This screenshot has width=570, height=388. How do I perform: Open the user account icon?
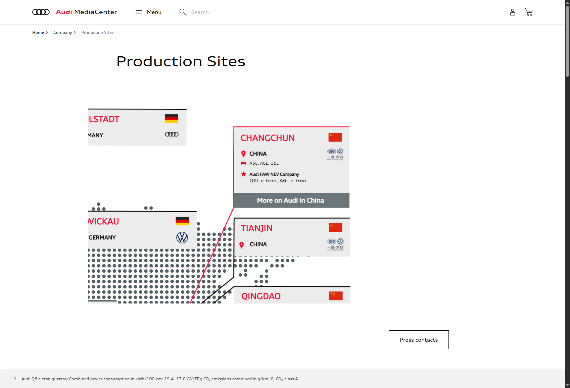512,12
